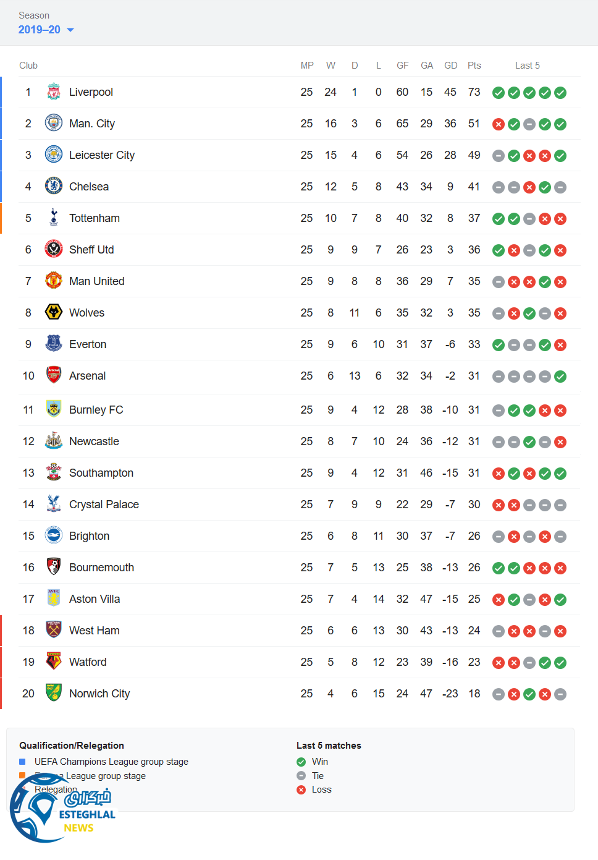Open the Season 2019–20 dropdown

click(46, 30)
